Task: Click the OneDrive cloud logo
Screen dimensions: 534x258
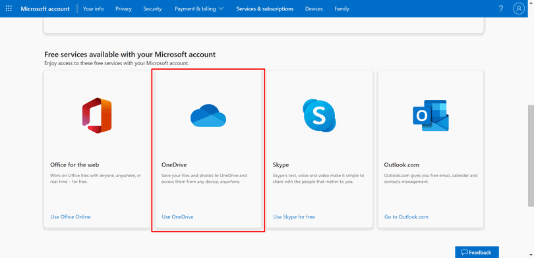Action: pyautogui.click(x=208, y=116)
